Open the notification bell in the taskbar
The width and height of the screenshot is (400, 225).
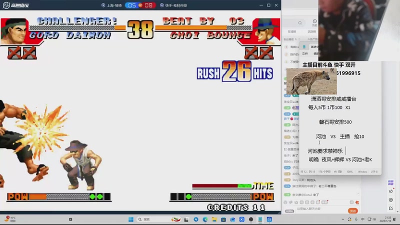(x=394, y=219)
